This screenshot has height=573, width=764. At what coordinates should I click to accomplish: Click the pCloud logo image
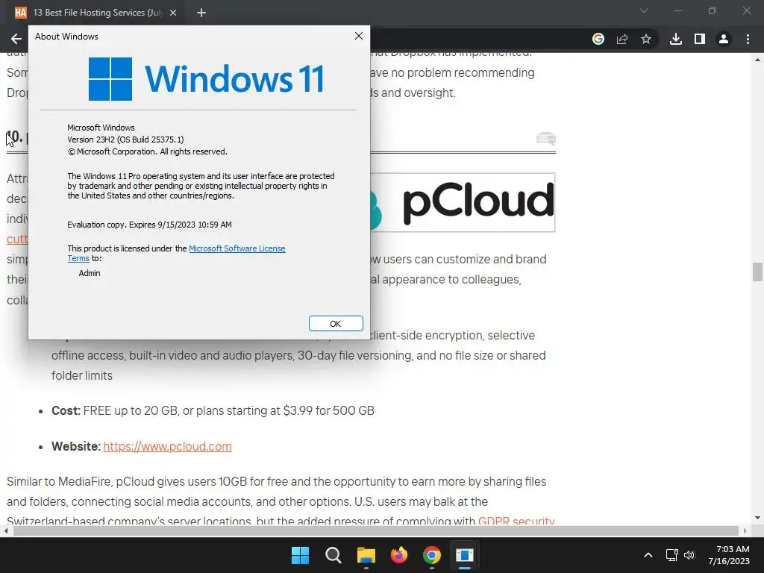(463, 202)
